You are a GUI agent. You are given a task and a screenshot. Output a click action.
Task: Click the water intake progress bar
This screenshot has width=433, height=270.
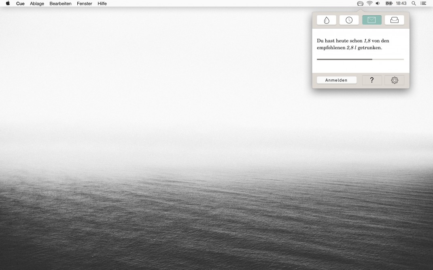point(360,59)
